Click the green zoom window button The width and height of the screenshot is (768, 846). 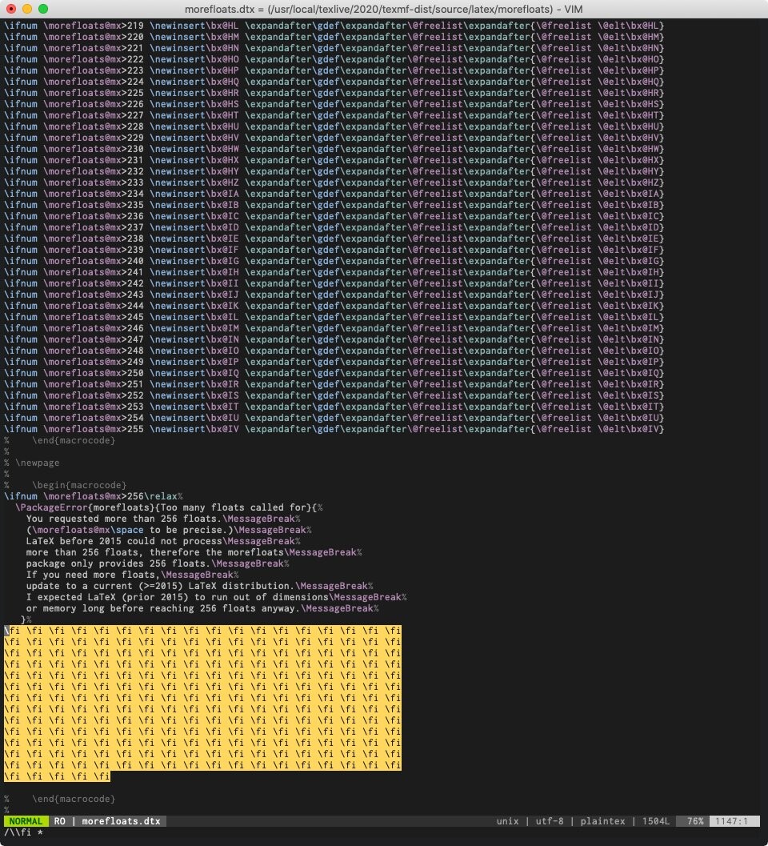tap(42, 9)
